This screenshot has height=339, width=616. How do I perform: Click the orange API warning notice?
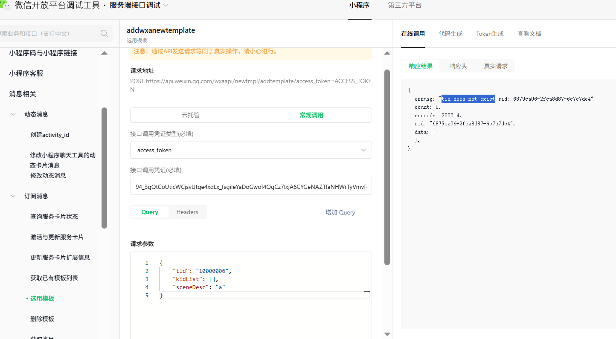[x=251, y=52]
